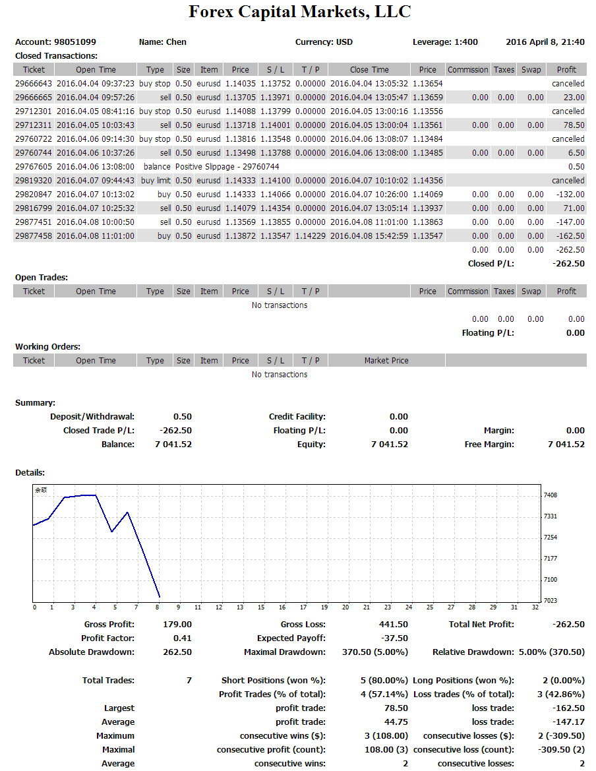Viewport: 596px width, 771px height.
Task: Click open time 2016.04.07 10:13:02
Action: pyautogui.click(x=96, y=195)
